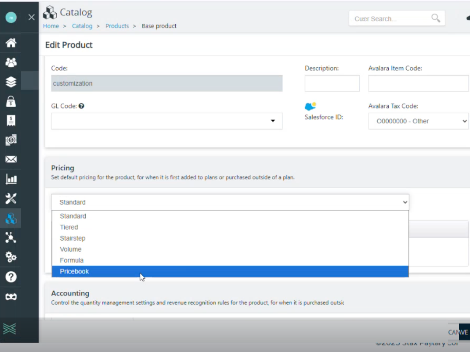
Task: Click the Base product breadcrumb text
Action: pos(159,26)
